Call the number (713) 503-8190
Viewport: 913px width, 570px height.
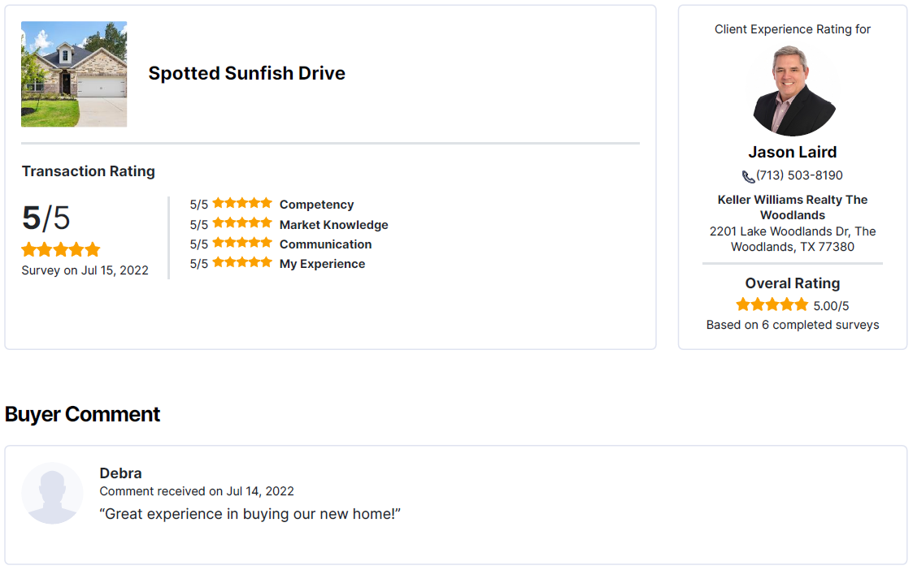coord(799,175)
